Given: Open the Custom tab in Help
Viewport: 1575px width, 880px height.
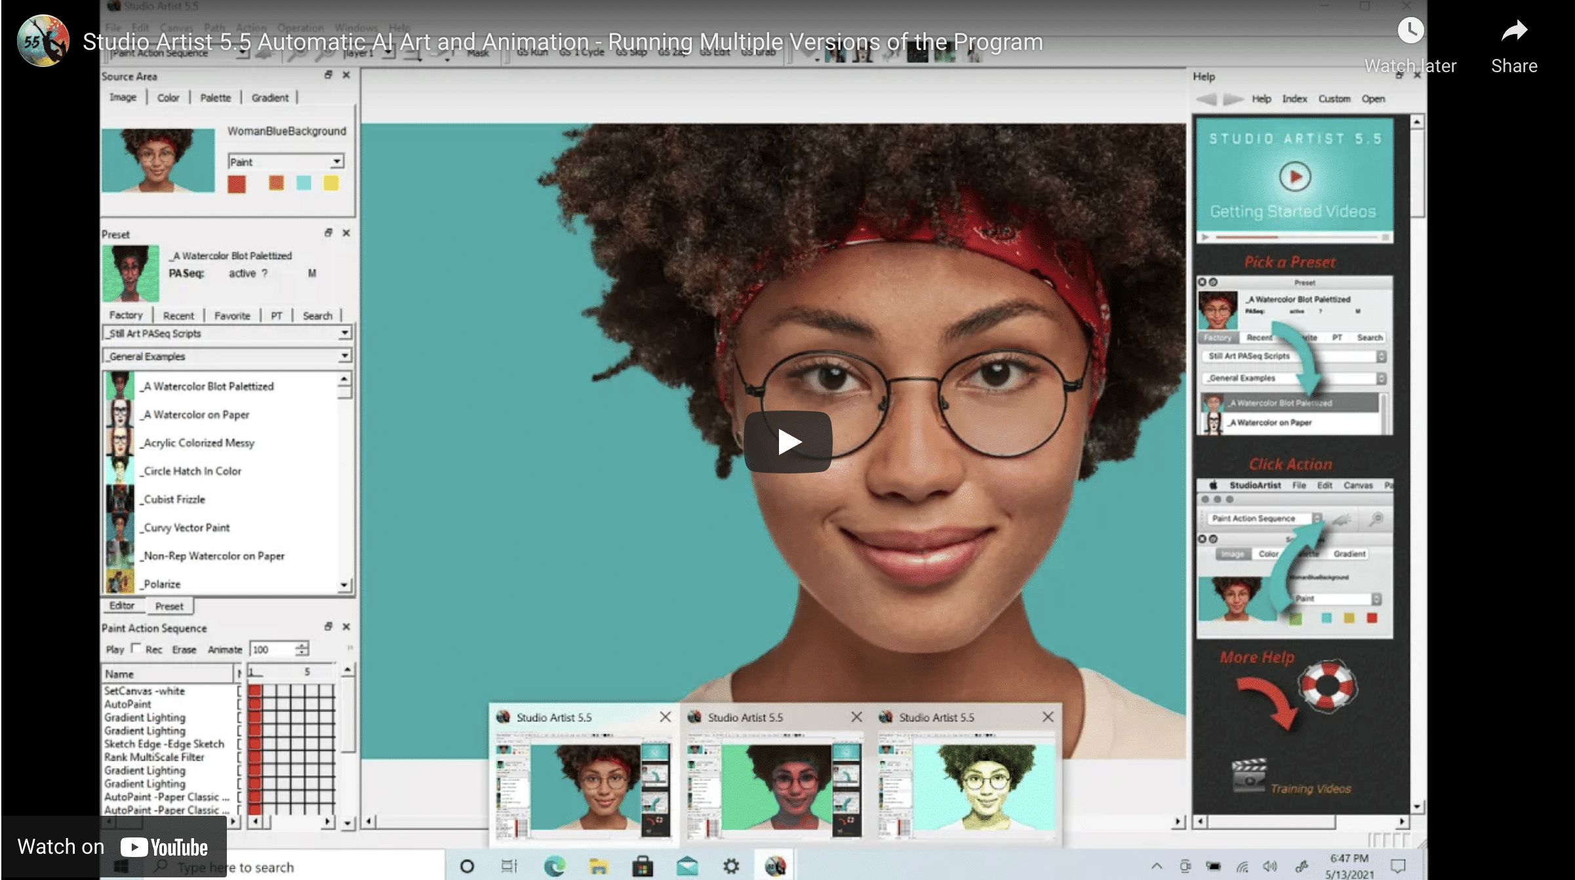Looking at the screenshot, I should 1334,99.
